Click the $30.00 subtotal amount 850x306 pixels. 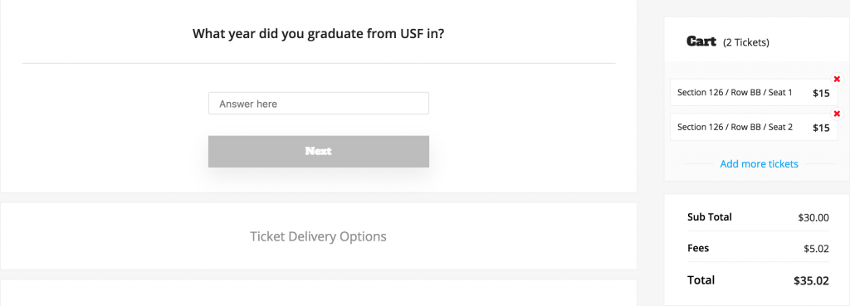813,218
